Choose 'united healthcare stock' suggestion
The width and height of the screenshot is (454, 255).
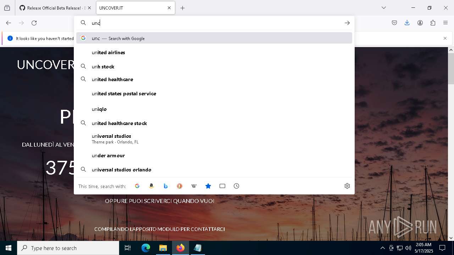[214, 123]
